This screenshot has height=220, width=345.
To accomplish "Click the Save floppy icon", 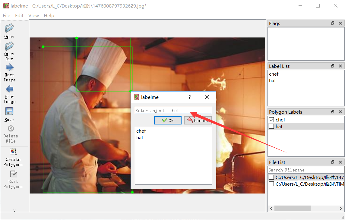I will [x=9, y=111].
